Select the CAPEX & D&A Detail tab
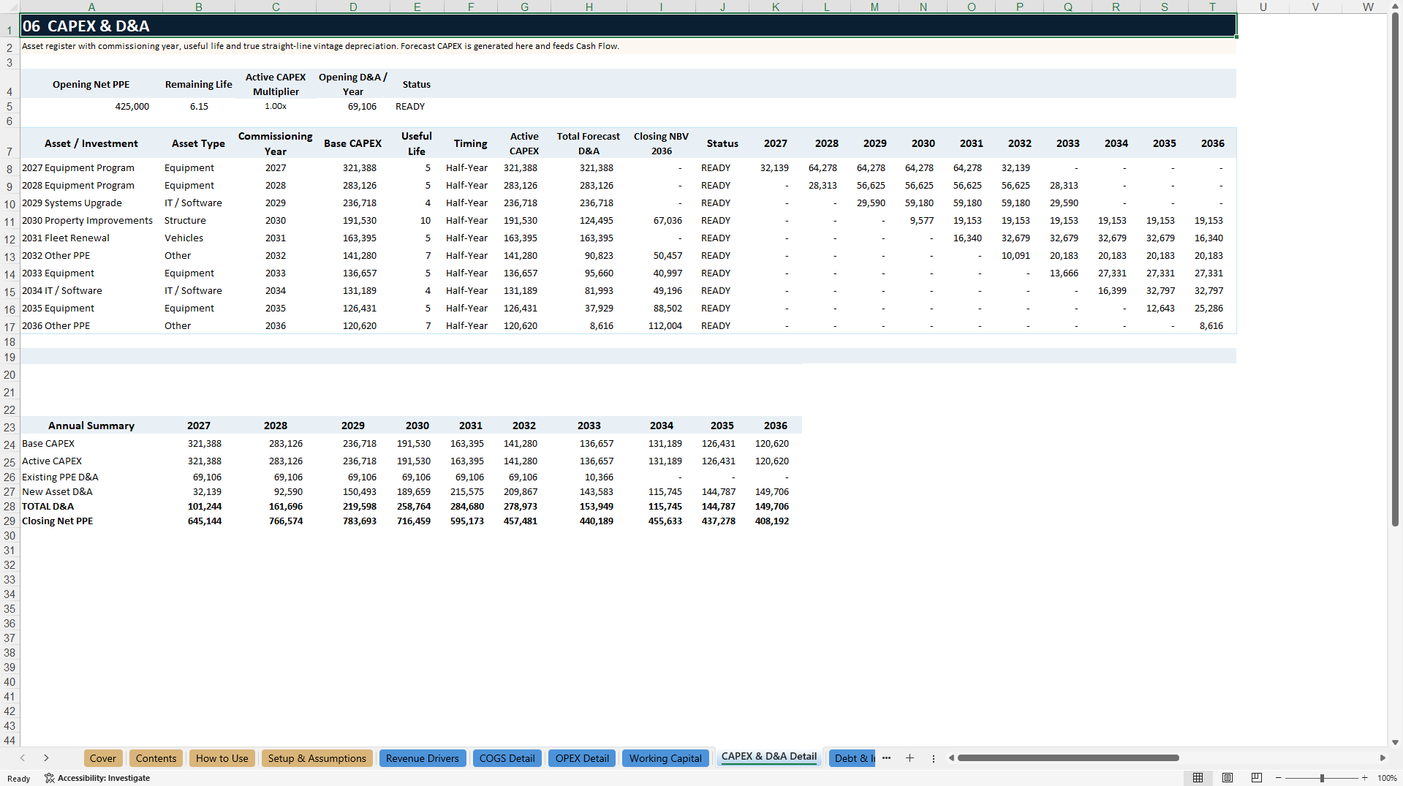The height and width of the screenshot is (786, 1403). pos(769,757)
